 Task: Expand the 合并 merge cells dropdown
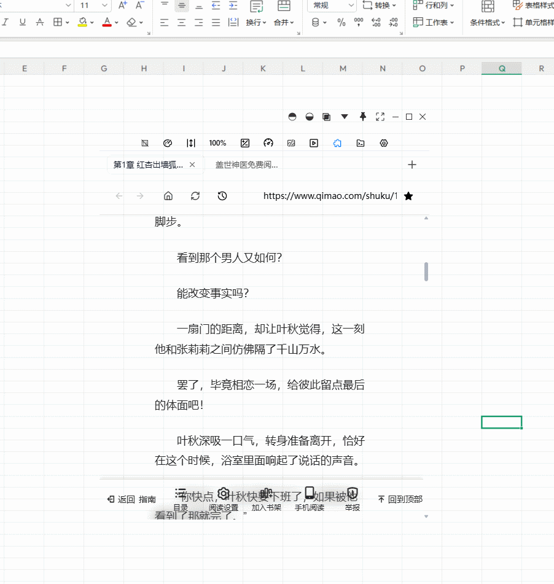point(283,22)
